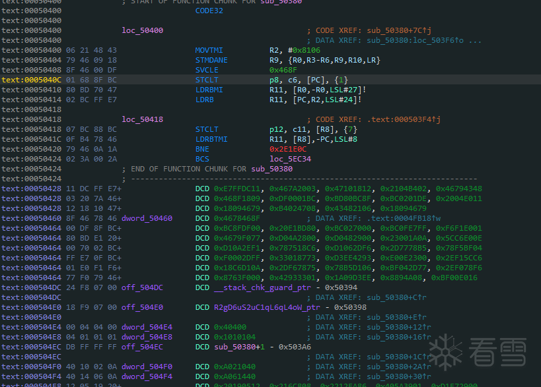Jump to loc_5EC34 branch target

click(x=290, y=159)
